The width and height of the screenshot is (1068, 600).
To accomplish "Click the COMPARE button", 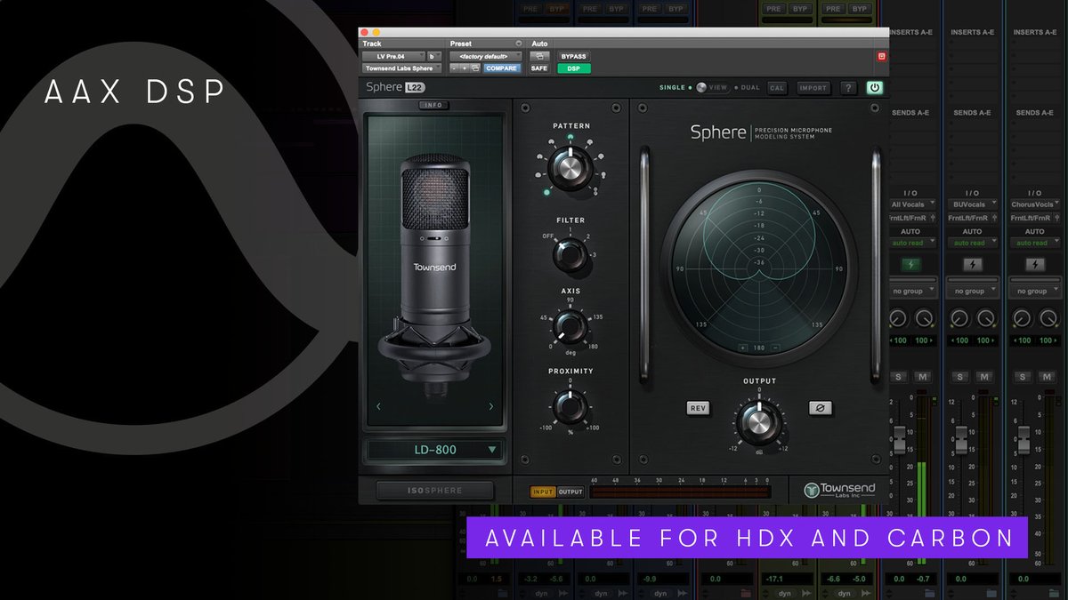I will coord(501,68).
